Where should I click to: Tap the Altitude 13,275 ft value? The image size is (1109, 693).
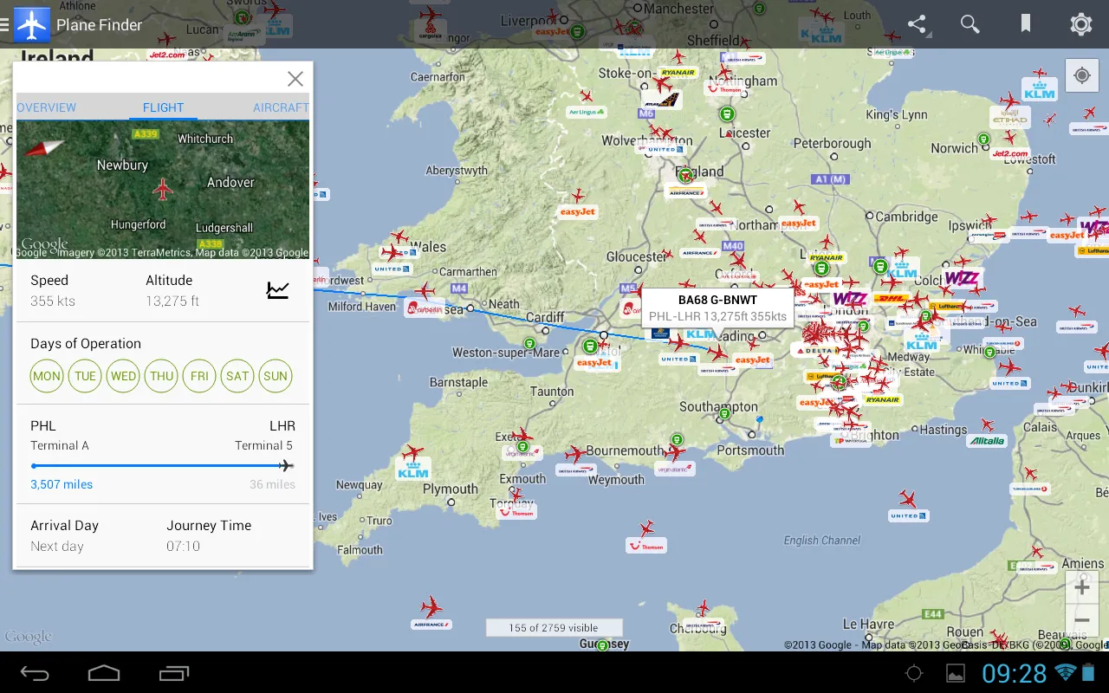click(x=172, y=301)
